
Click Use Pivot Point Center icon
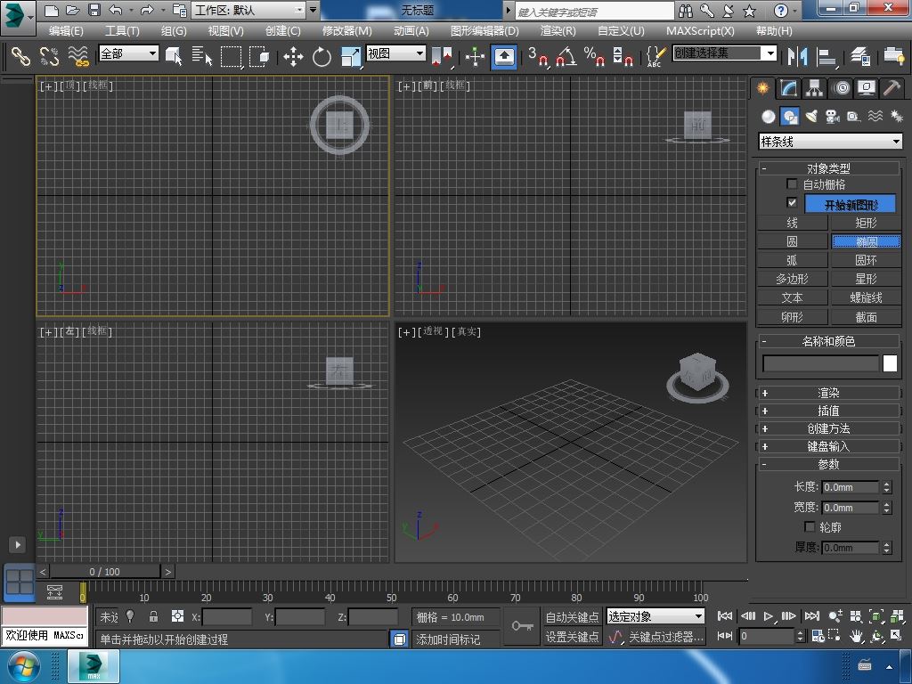(x=442, y=56)
